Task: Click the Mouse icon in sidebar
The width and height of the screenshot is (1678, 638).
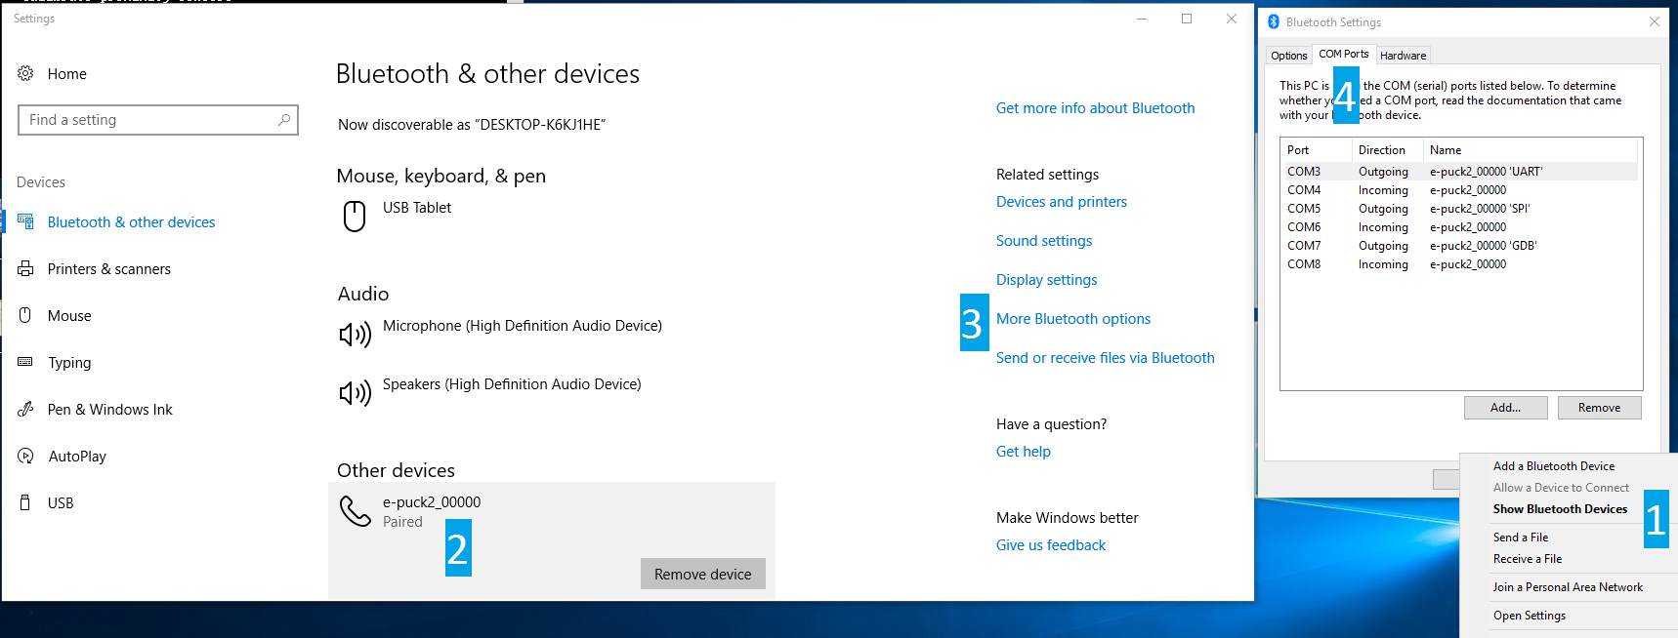Action: pyautogui.click(x=25, y=315)
